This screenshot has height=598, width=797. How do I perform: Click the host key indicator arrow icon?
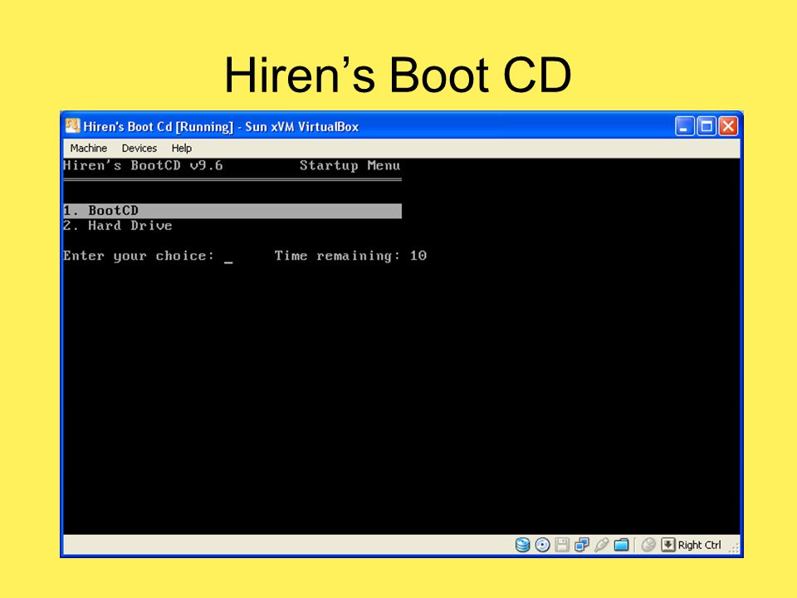[x=667, y=544]
